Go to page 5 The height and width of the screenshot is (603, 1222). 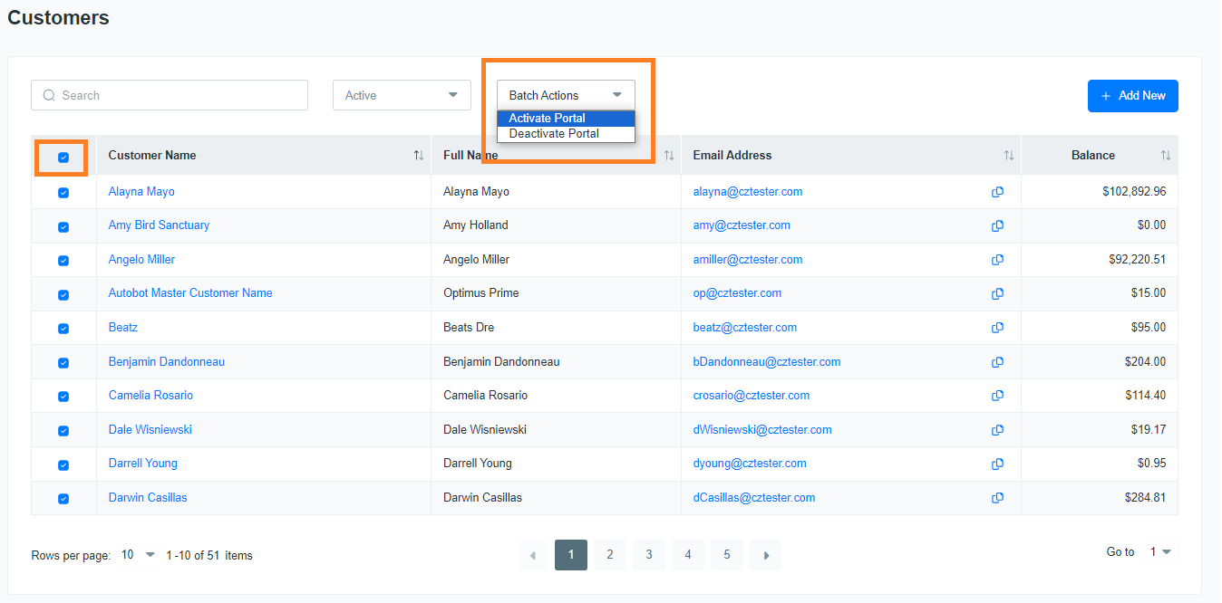727,555
